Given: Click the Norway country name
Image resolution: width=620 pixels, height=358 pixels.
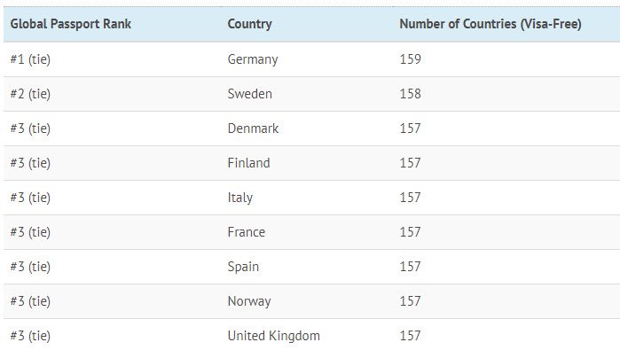Looking at the screenshot, I should click(x=249, y=301).
